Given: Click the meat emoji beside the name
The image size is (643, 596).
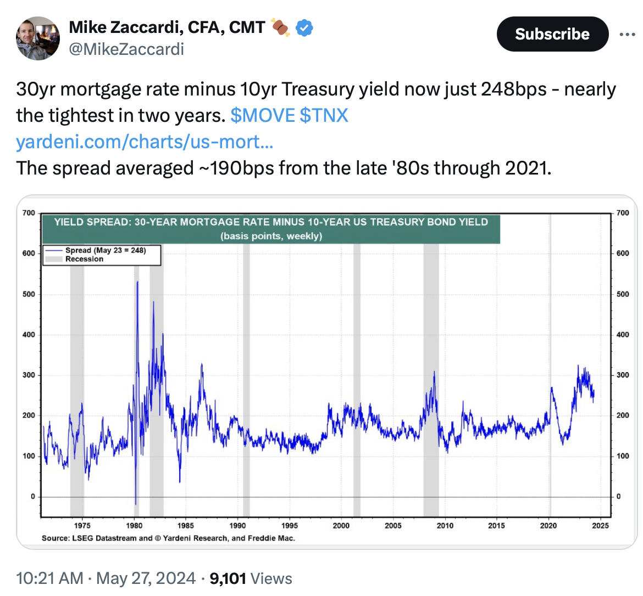Looking at the screenshot, I should 281,27.
